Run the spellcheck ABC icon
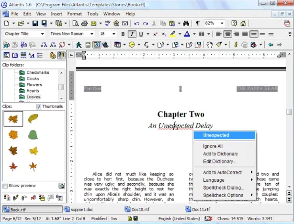This screenshot has height=224, width=294. pyautogui.click(x=107, y=24)
